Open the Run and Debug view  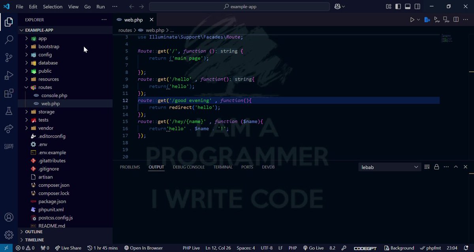pyautogui.click(x=9, y=75)
